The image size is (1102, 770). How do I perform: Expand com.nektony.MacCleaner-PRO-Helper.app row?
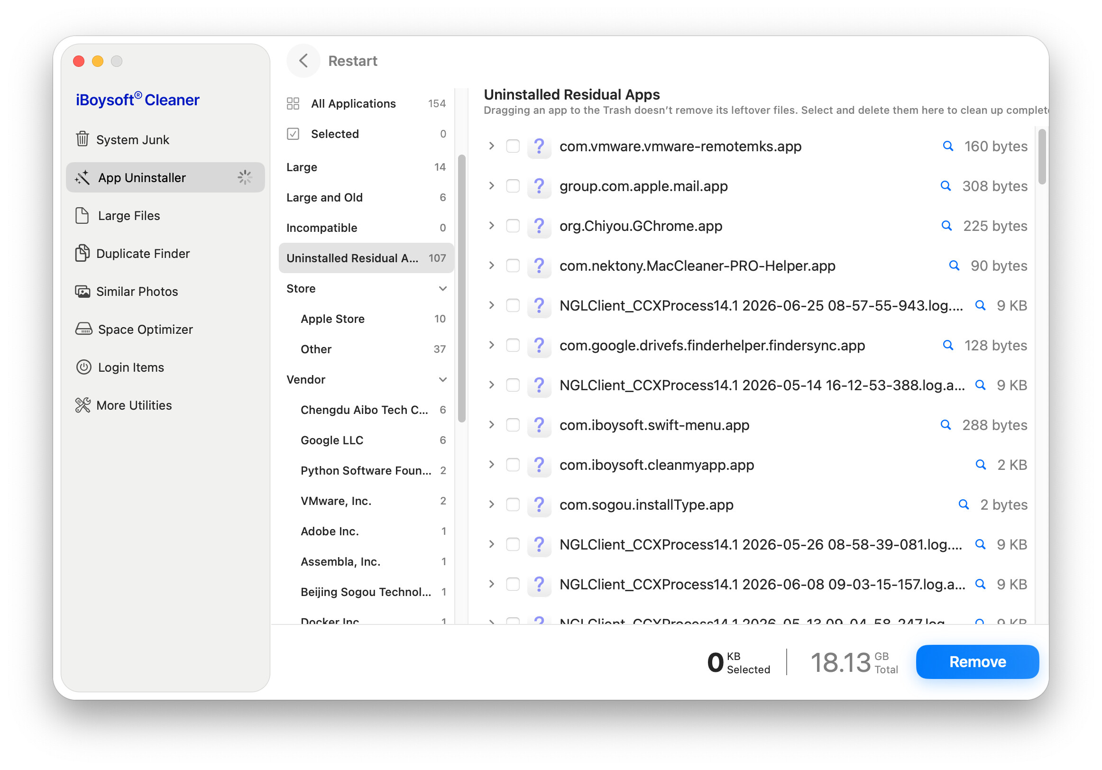coord(491,266)
